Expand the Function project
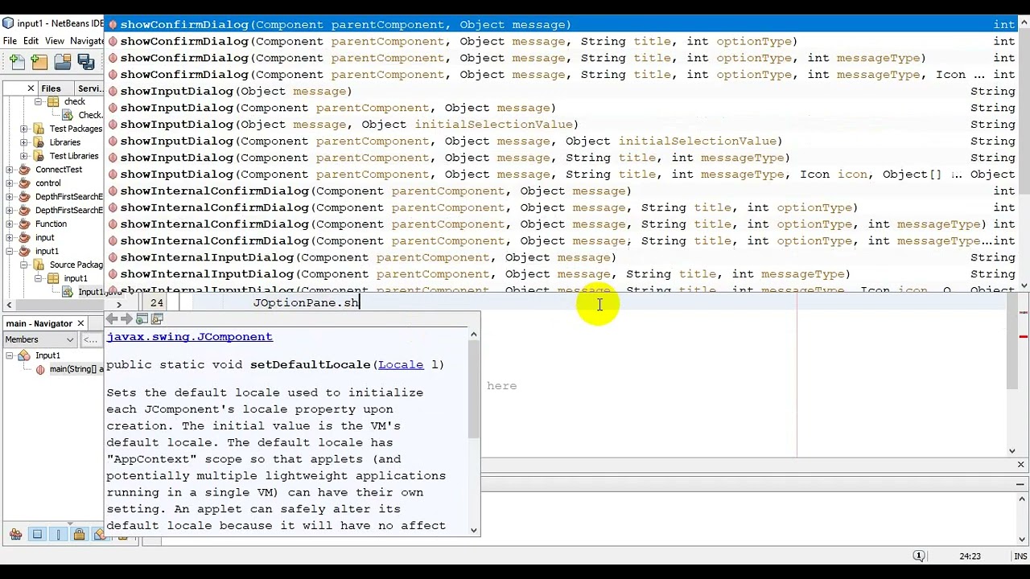Screen dimensions: 1030x579 (x=10, y=224)
